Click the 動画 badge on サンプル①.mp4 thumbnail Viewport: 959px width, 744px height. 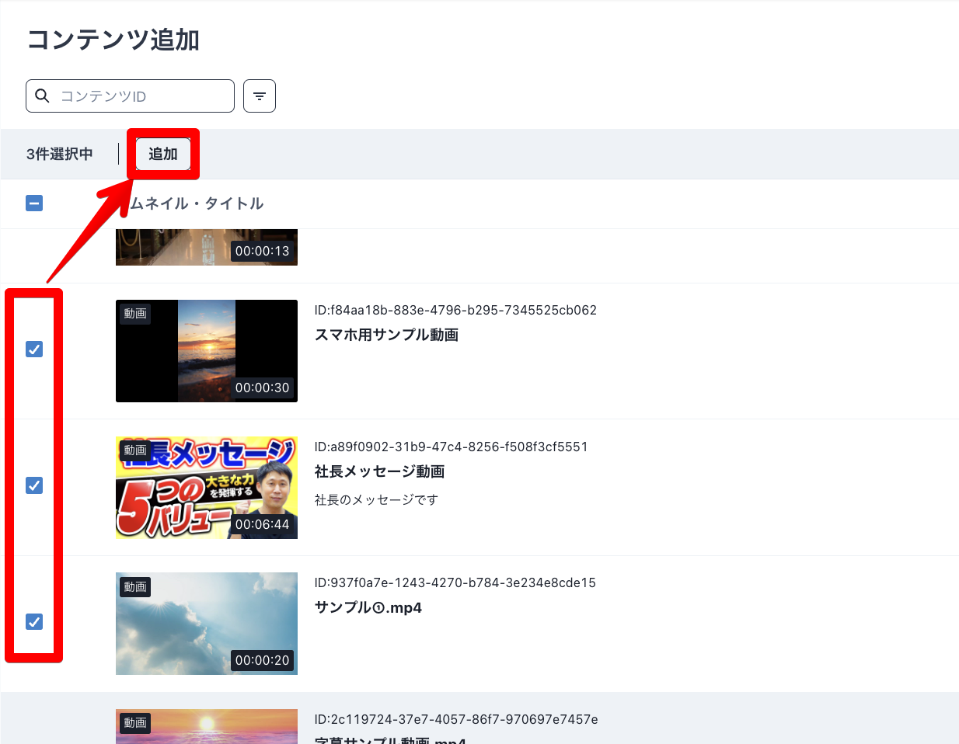coord(134,587)
